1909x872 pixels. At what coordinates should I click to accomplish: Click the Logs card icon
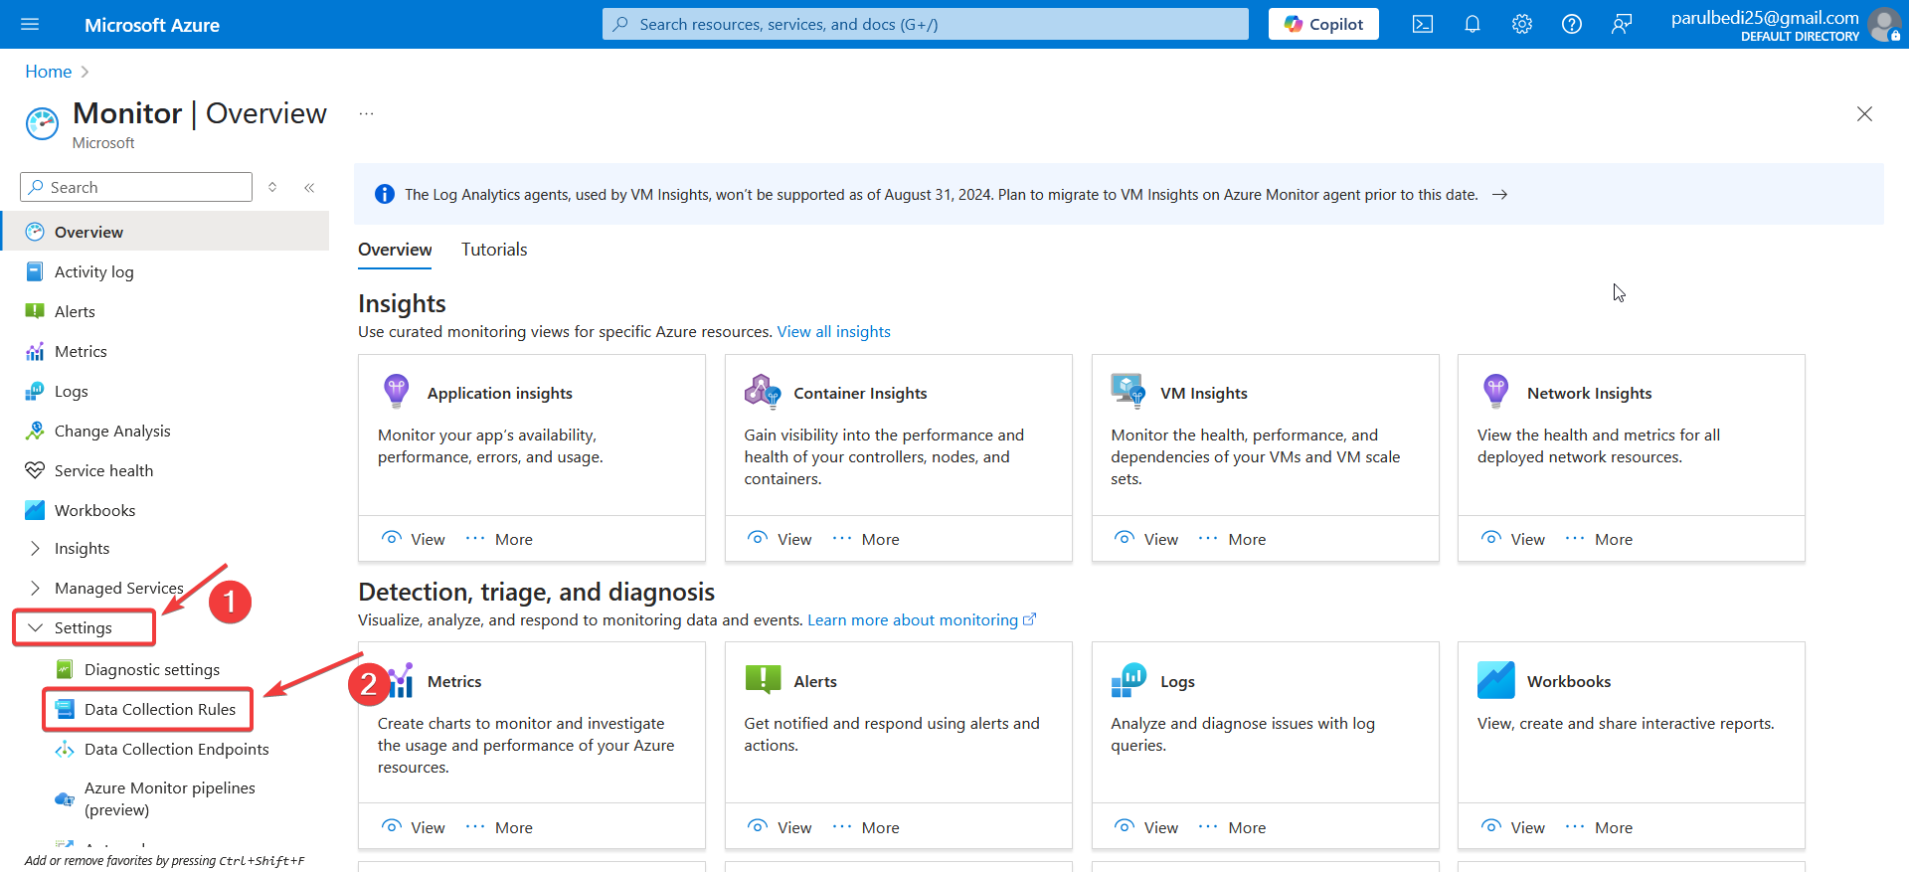point(1128,681)
